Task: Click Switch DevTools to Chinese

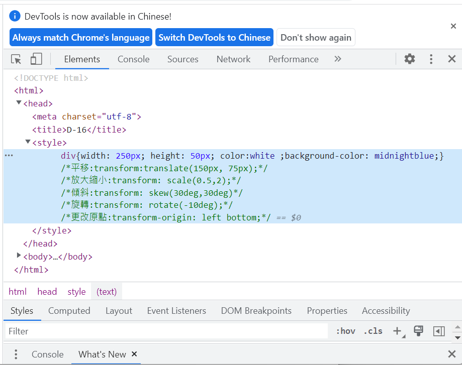Action: [x=214, y=37]
